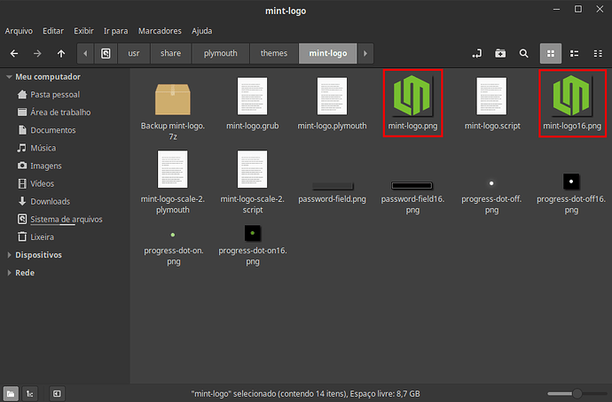This screenshot has width=612, height=402.
Task: Open Música in sidebar
Action: coord(37,148)
